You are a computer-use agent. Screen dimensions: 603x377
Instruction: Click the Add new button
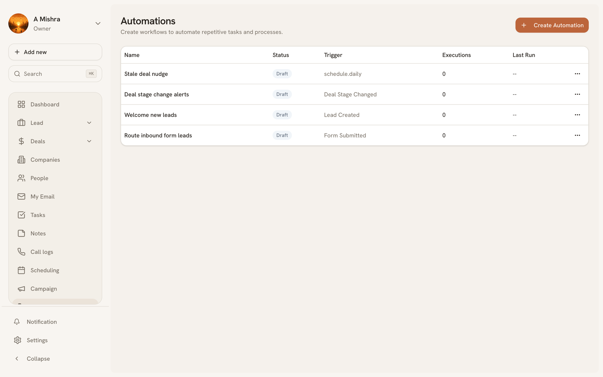(55, 52)
